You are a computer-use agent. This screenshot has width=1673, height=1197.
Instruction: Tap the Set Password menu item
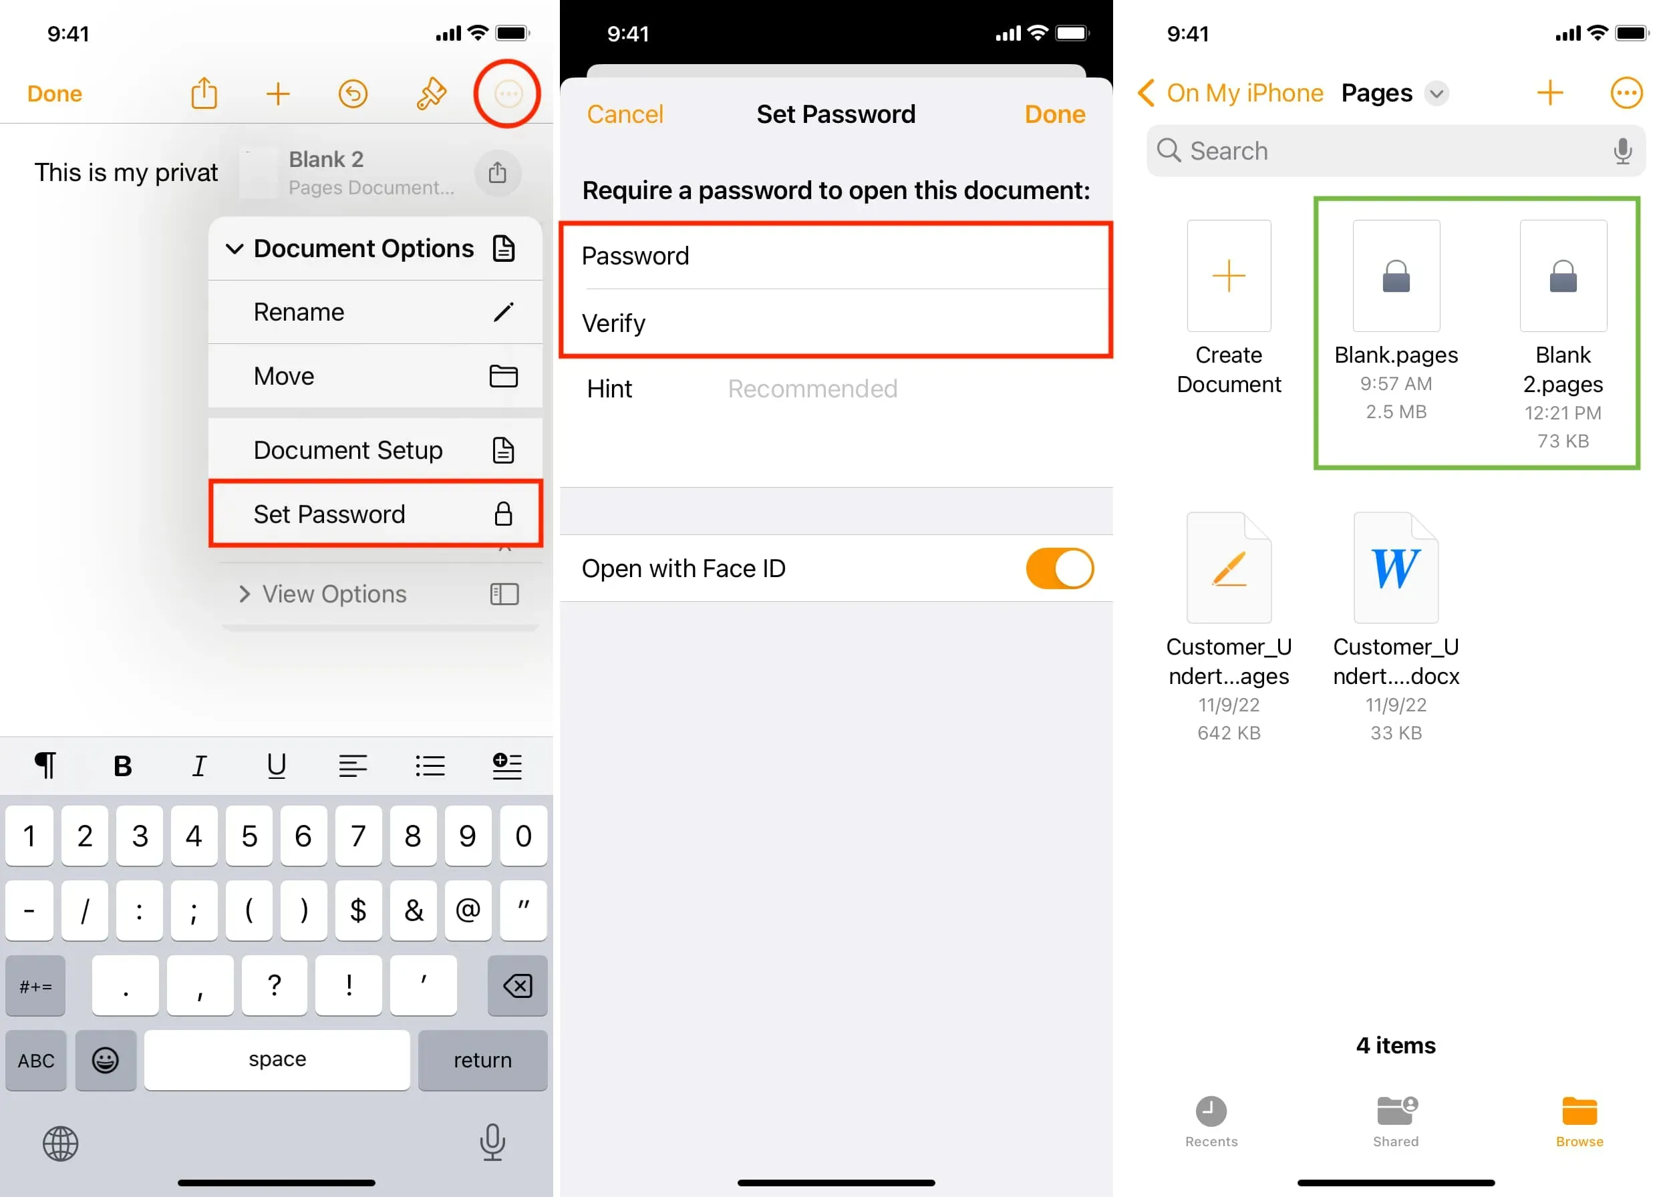pos(375,513)
